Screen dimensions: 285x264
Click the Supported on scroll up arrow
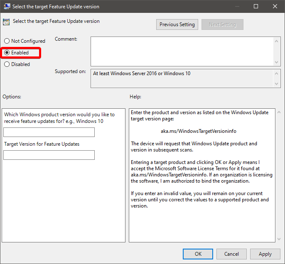coord(276,73)
